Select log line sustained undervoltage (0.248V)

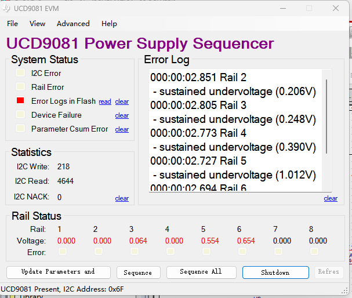tap(234, 119)
